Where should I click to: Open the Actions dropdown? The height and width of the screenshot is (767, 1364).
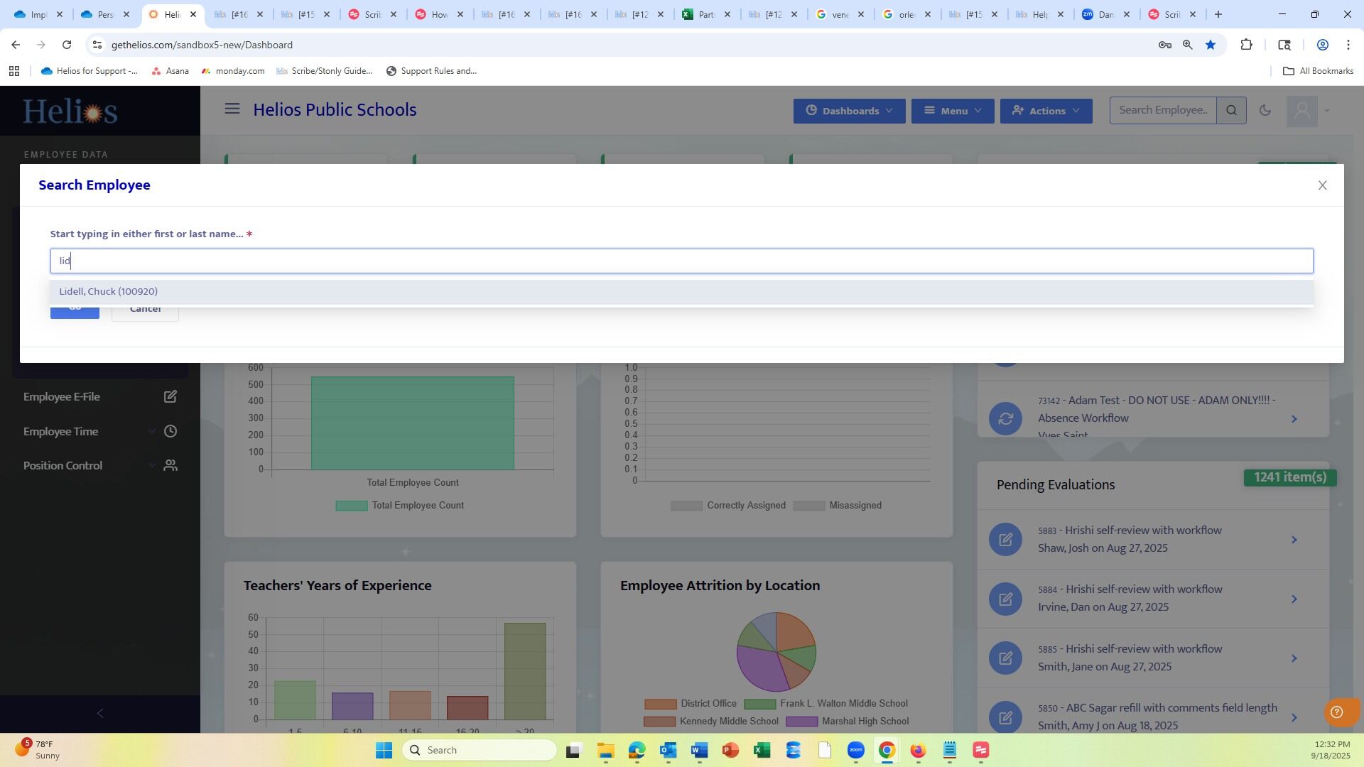coord(1046,111)
